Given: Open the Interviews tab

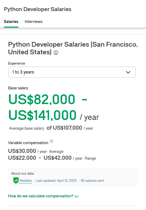Looking at the screenshot, I should click(x=34, y=22).
